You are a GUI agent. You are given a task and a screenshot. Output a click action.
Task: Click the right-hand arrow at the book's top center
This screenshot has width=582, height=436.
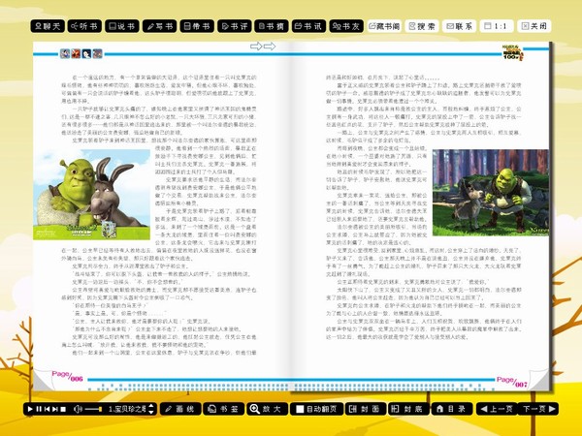270,46
